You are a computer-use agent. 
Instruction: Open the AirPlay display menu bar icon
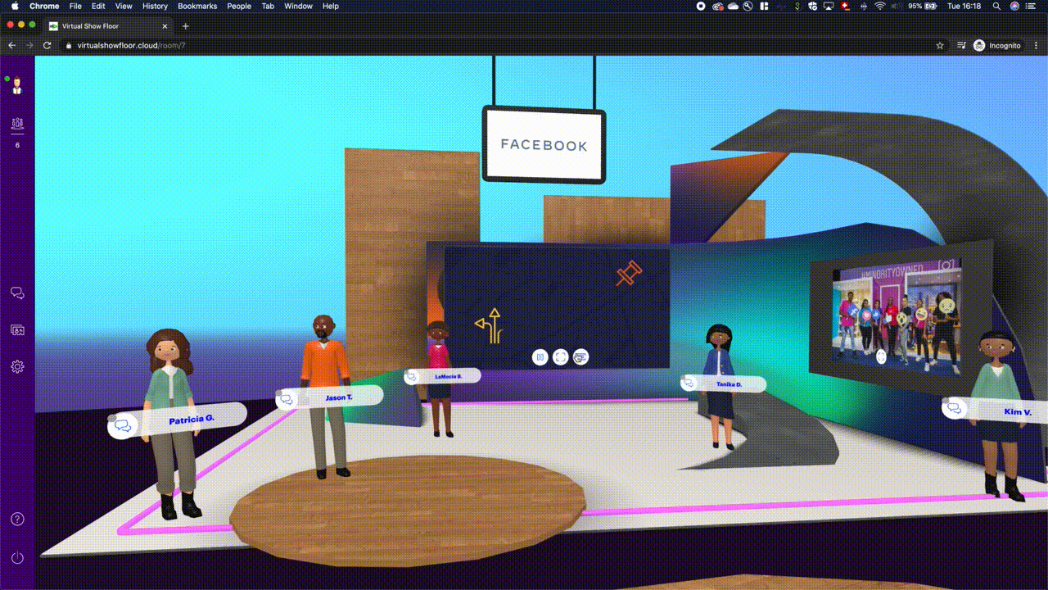829,6
